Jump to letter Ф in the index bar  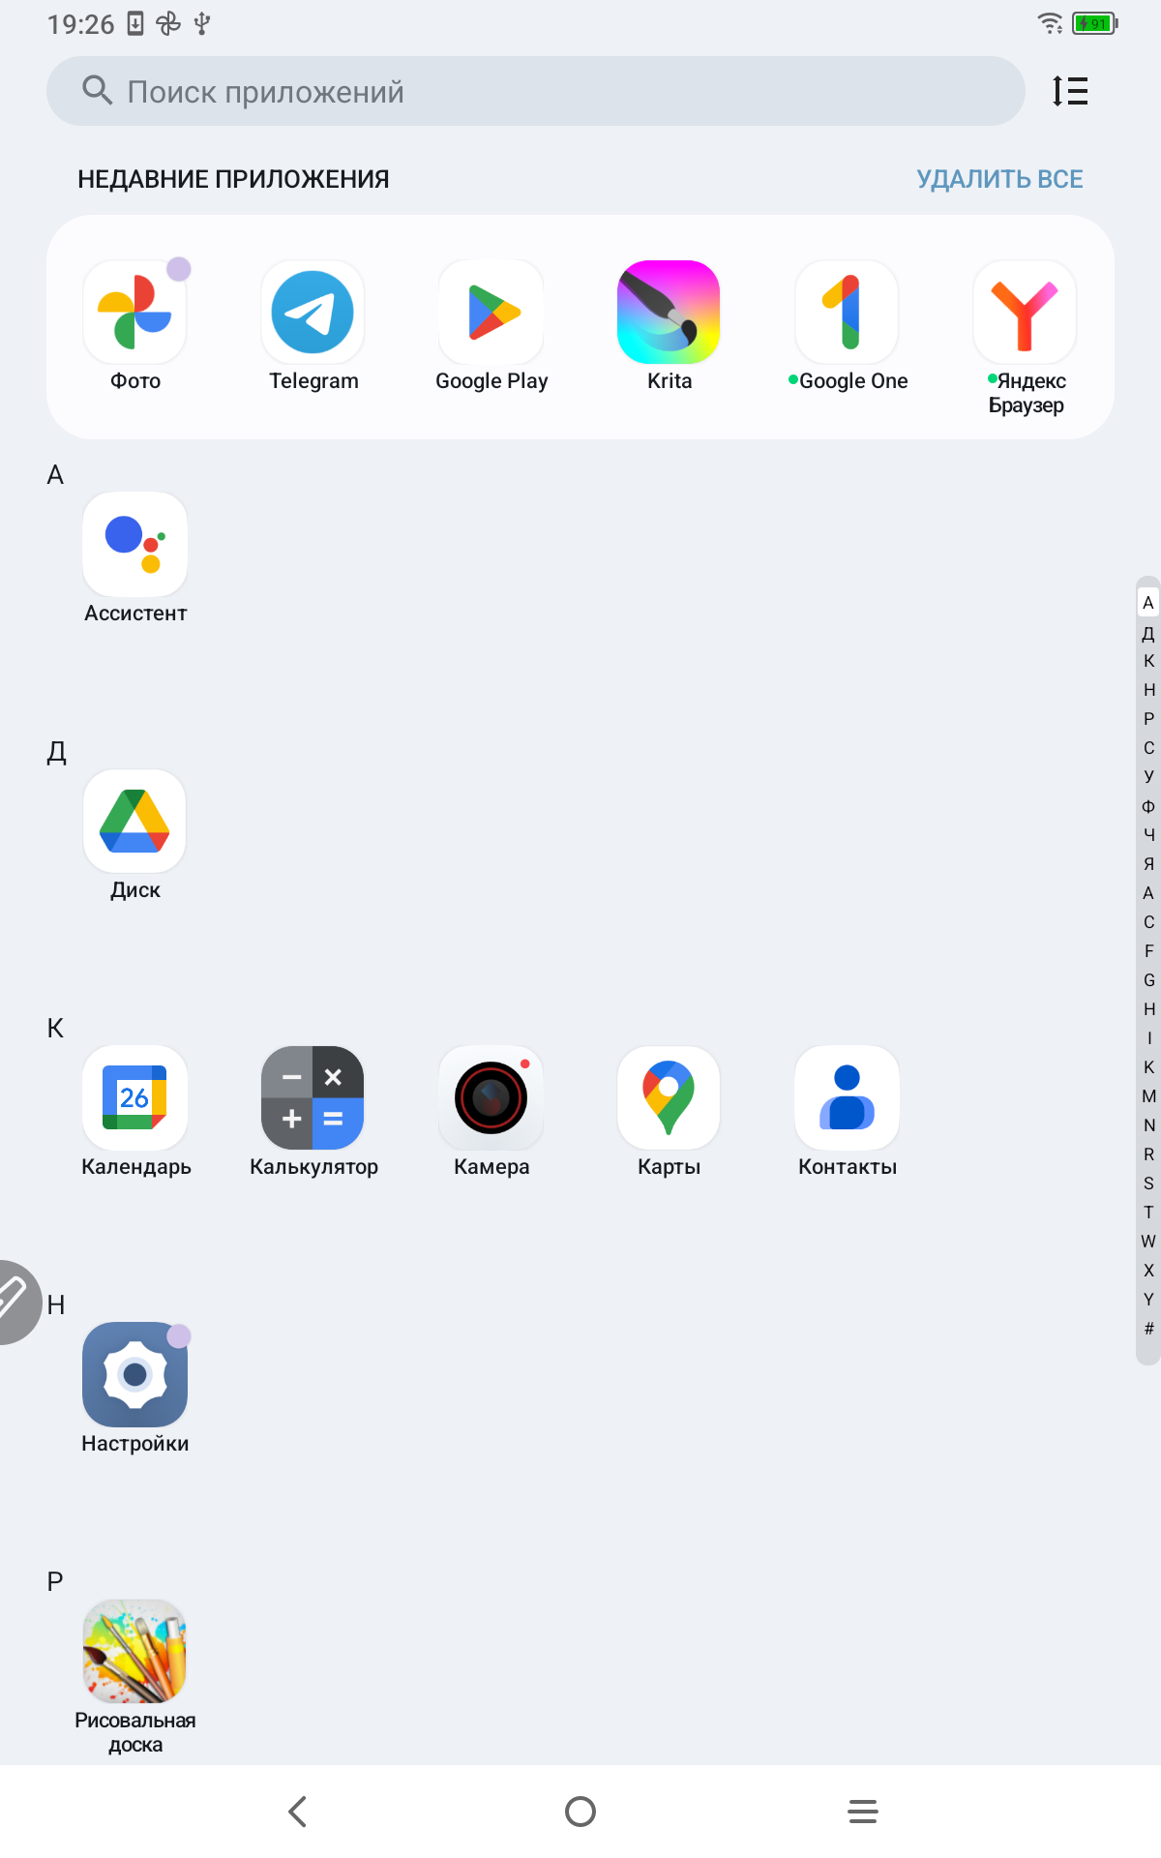click(1148, 806)
